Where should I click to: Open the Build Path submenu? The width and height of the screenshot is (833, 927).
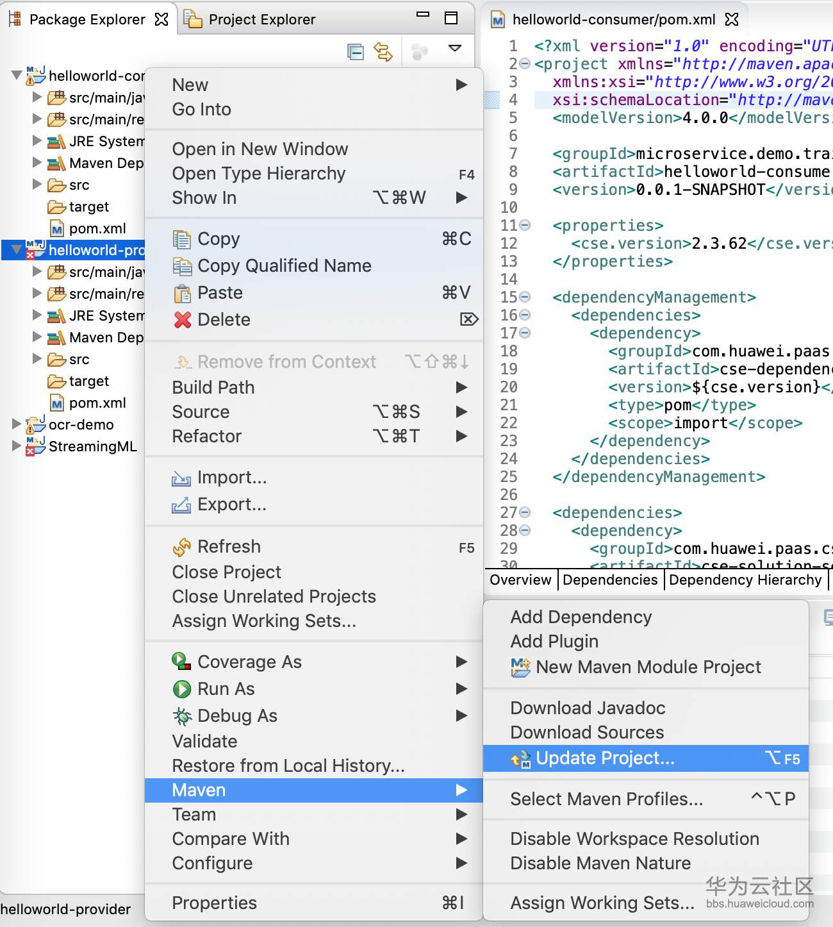[x=314, y=388]
